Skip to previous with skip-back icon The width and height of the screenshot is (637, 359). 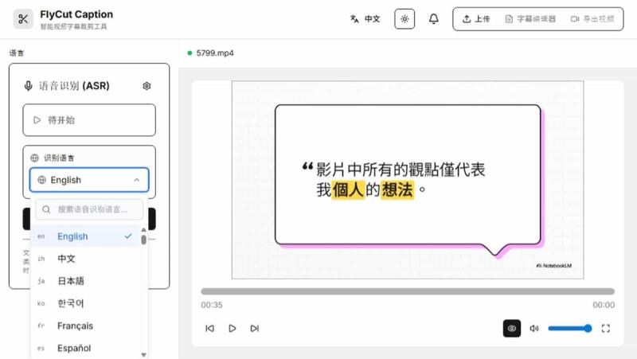click(x=209, y=328)
